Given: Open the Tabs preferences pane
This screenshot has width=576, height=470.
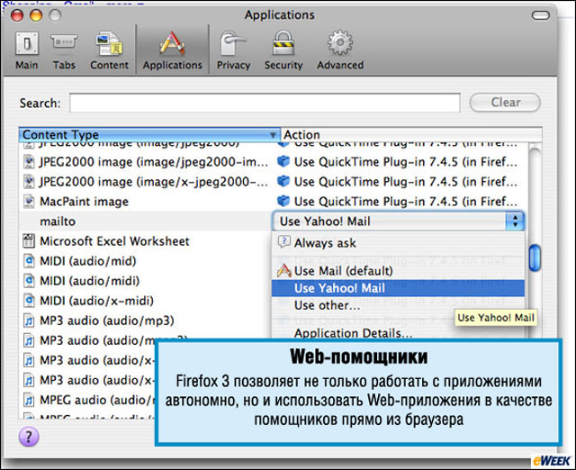Looking at the screenshot, I should pos(64,50).
